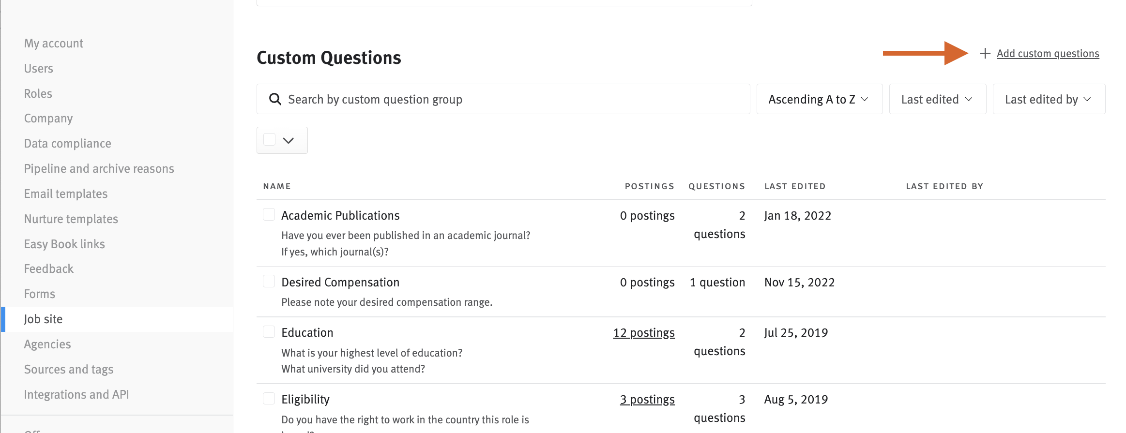Navigate to Pipeline and archive reasons

click(99, 168)
